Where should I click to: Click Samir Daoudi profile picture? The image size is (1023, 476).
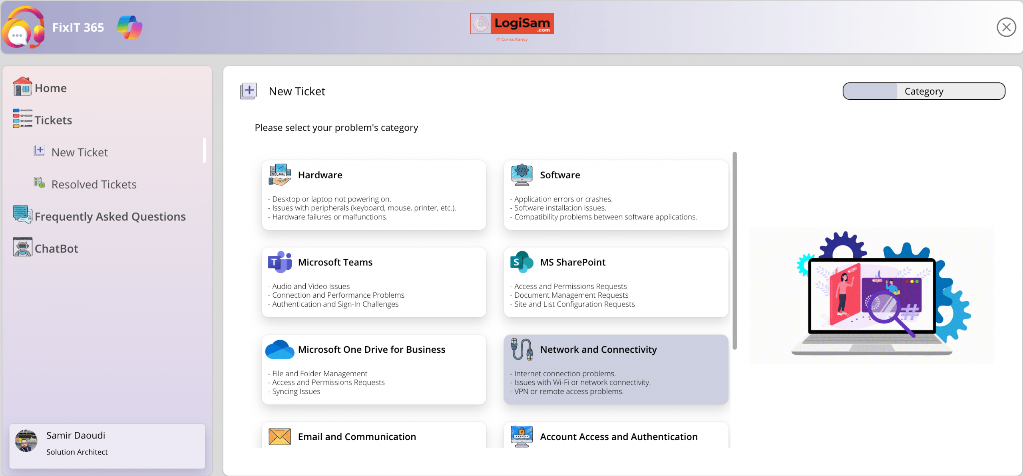26,441
